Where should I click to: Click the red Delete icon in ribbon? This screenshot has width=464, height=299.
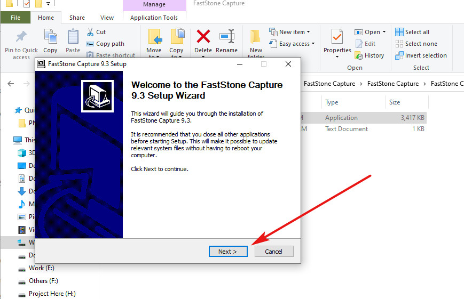(203, 36)
